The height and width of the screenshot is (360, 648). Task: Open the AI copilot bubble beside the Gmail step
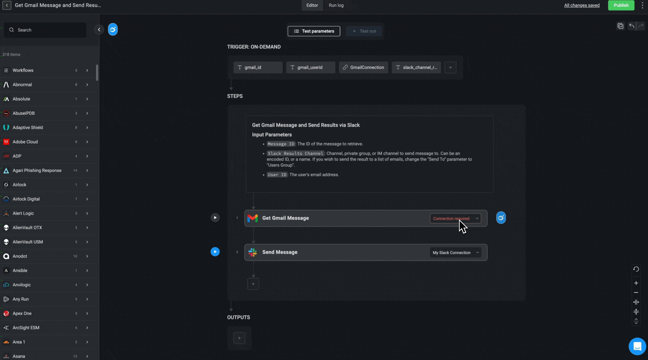pos(501,218)
